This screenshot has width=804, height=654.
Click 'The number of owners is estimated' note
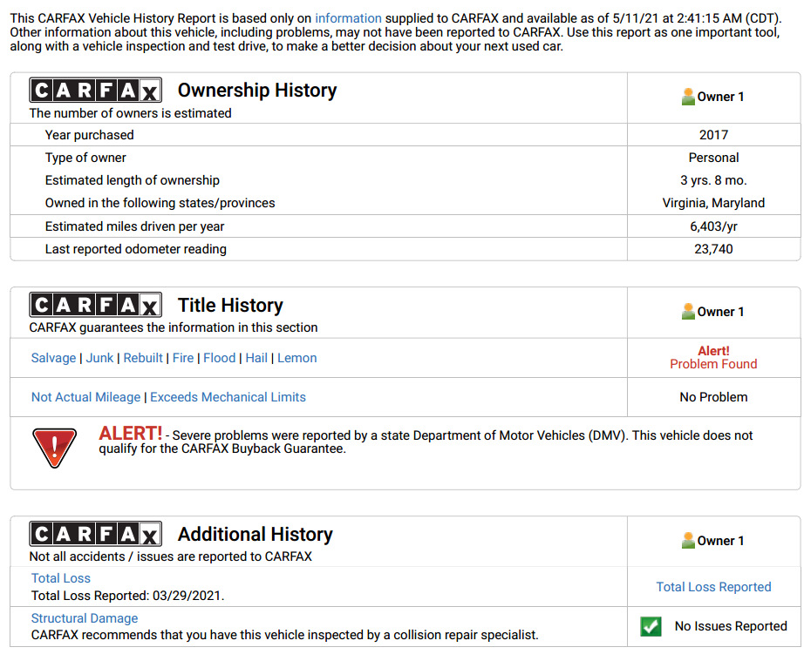[130, 113]
